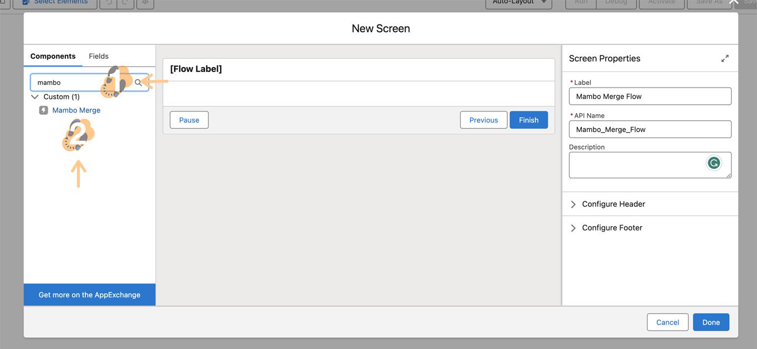Click the Pause button in footer preview

click(x=189, y=120)
